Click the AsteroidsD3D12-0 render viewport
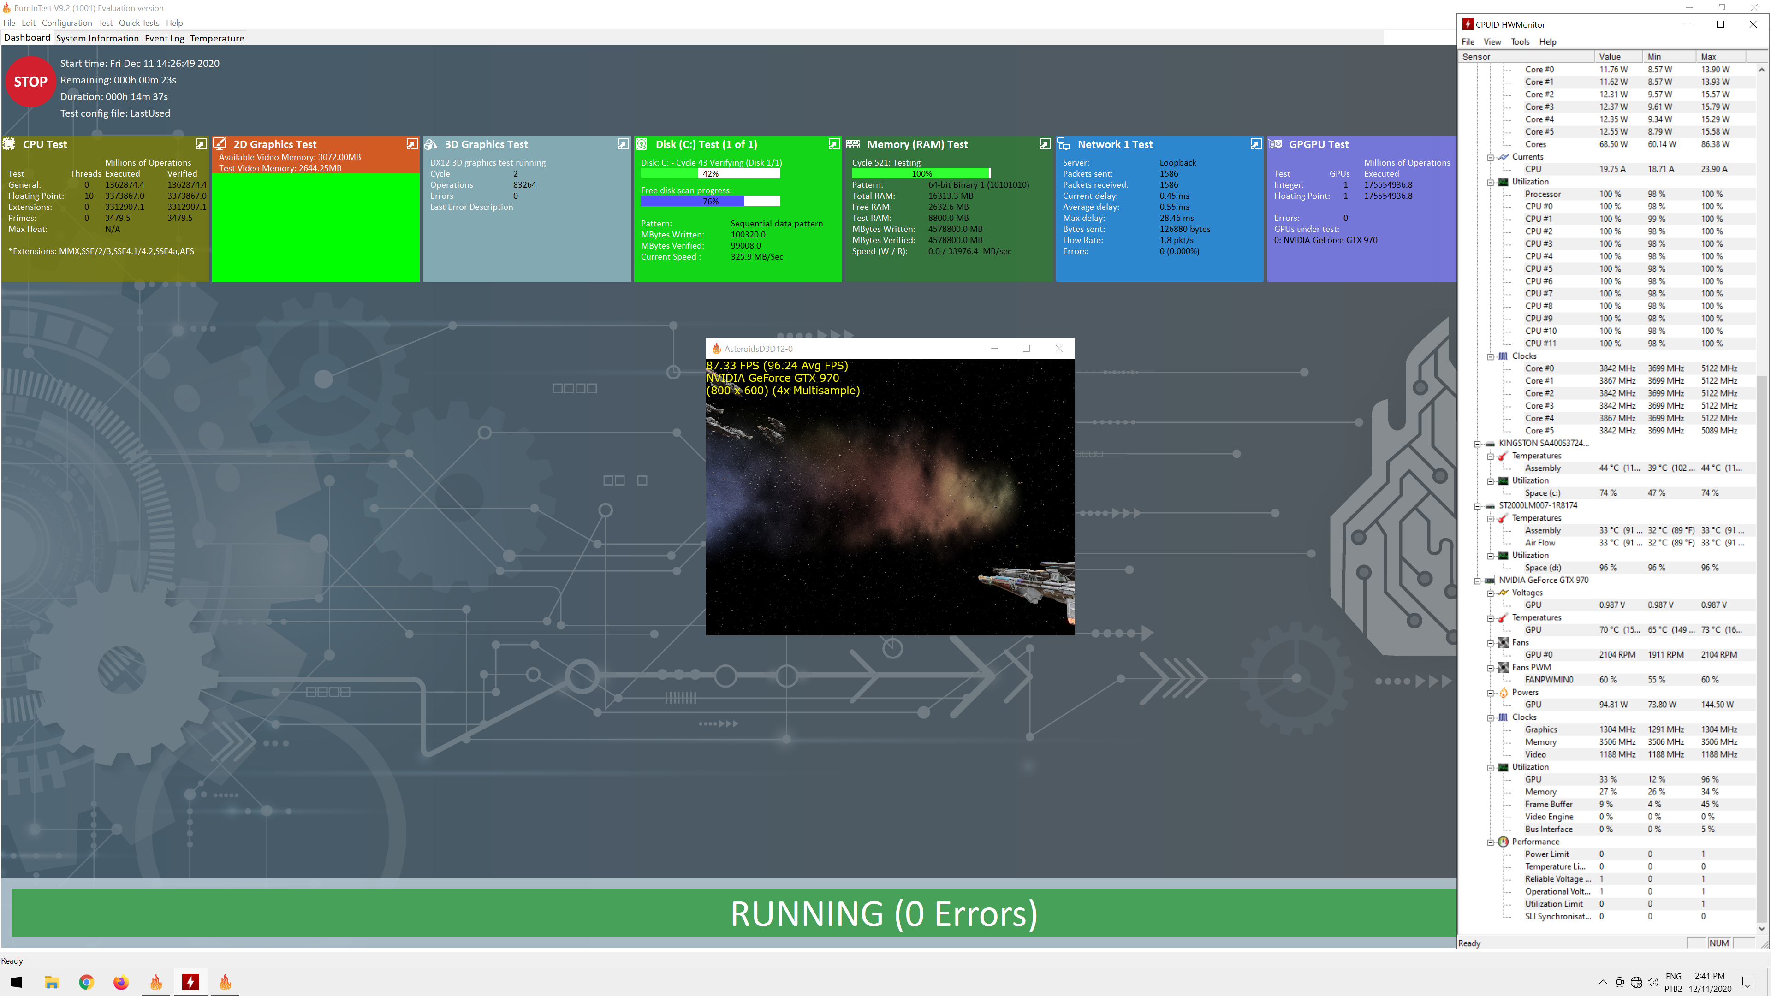 point(890,496)
